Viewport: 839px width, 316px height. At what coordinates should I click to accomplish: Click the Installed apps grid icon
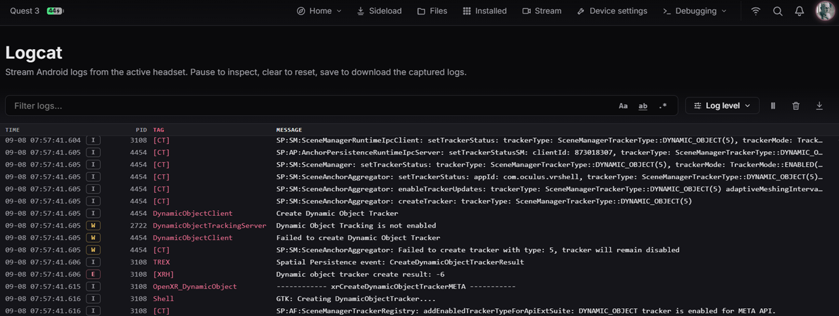(467, 11)
